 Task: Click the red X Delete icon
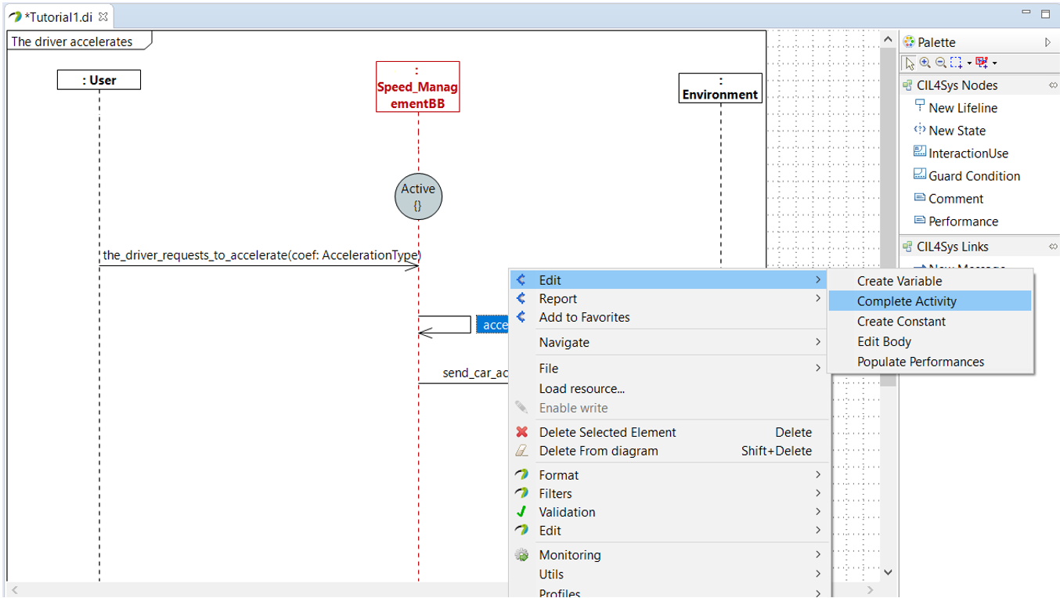(521, 432)
